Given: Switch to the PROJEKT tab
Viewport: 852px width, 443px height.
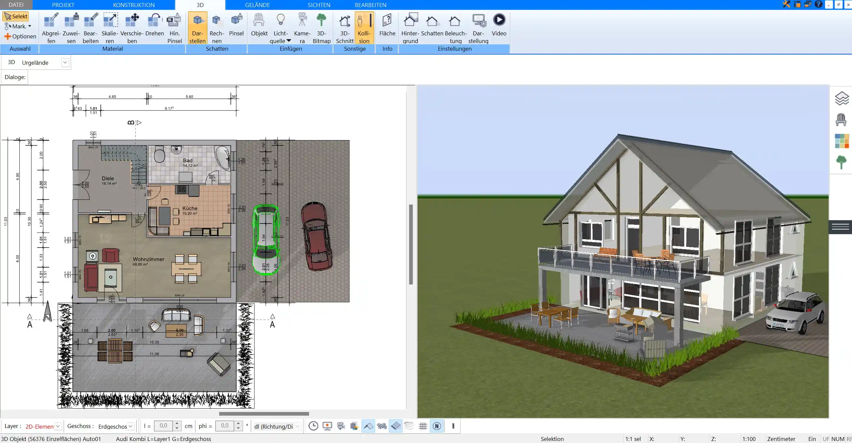Looking at the screenshot, I should (x=63, y=5).
